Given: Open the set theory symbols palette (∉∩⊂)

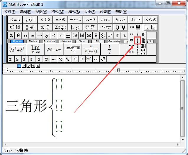Looking at the screenshot, I should (x=105, y=20).
